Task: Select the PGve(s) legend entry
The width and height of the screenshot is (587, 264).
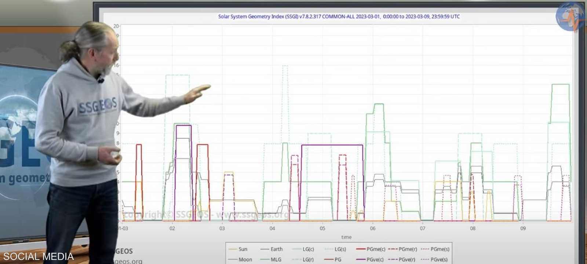Action: click(434, 259)
